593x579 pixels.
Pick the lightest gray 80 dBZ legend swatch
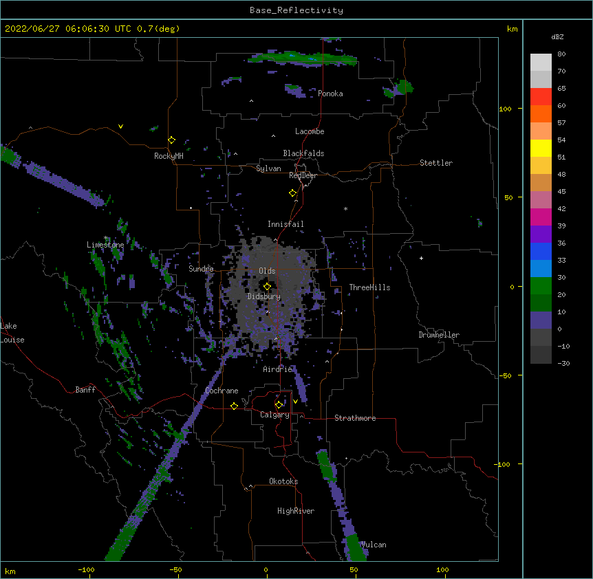click(x=541, y=63)
